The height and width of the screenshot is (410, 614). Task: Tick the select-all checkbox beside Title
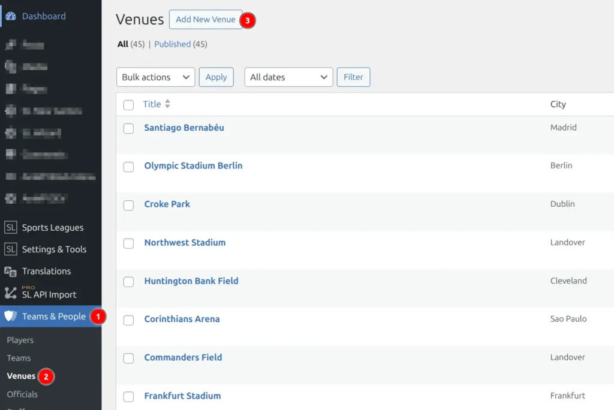click(128, 105)
